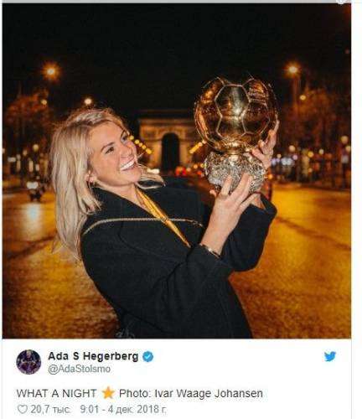Viewport: 362px width, 419px height.
Task: Click the word Photo: in the tweet
Action: click(135, 393)
